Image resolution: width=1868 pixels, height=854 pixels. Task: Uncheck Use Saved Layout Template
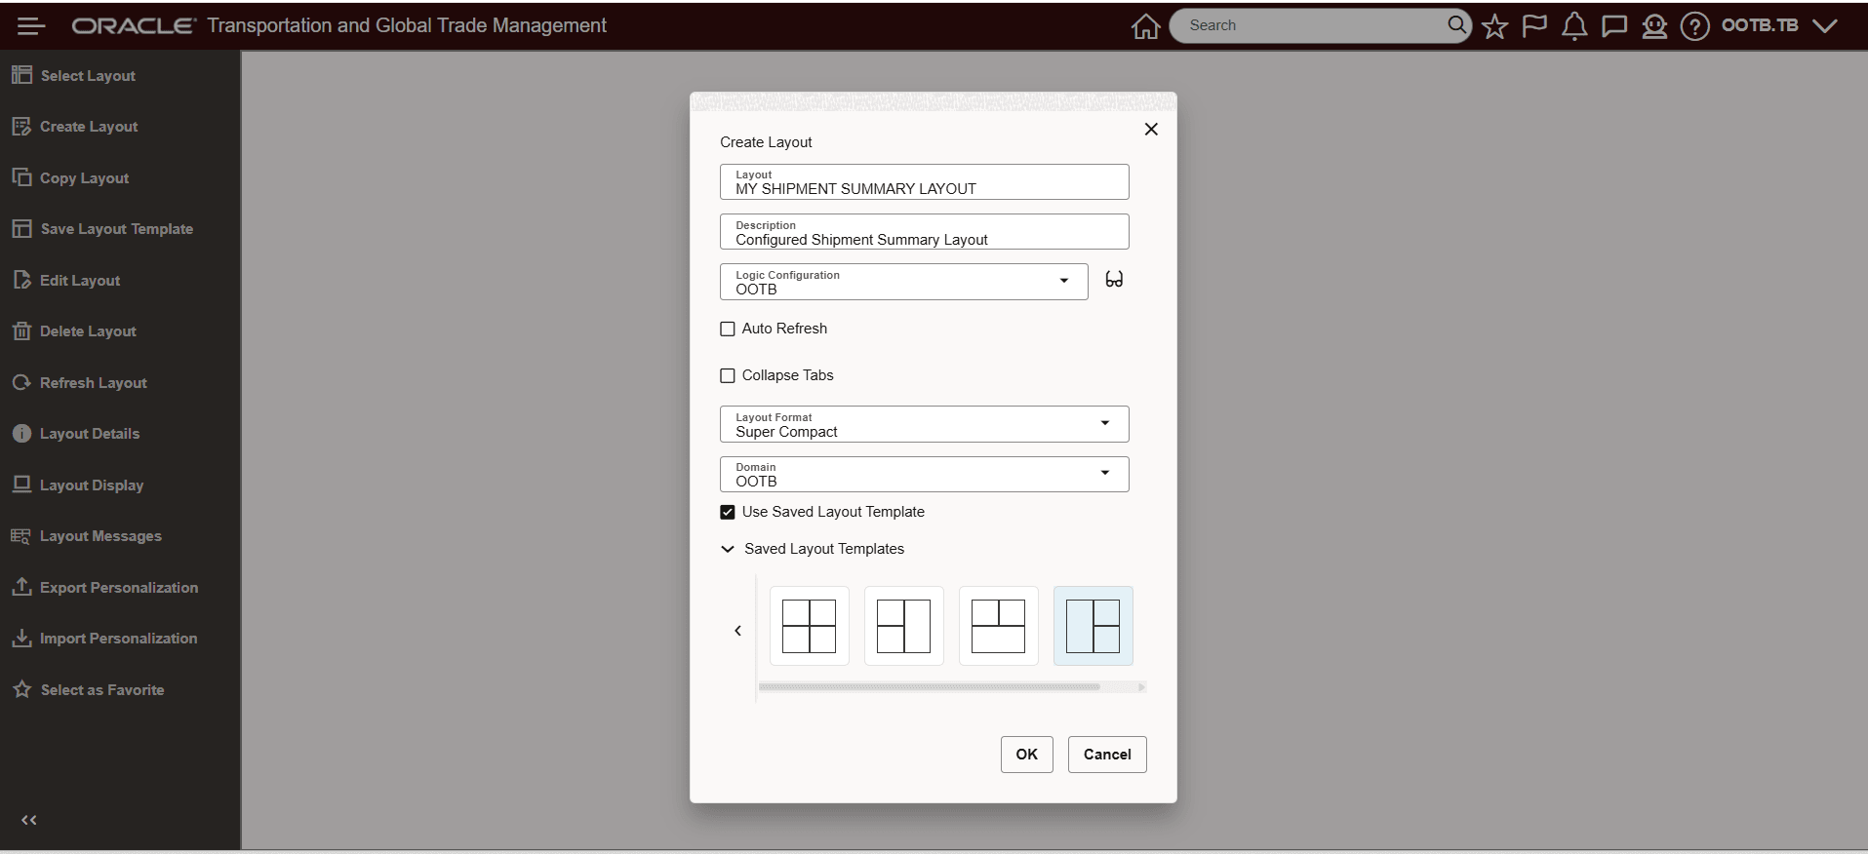pyautogui.click(x=728, y=512)
